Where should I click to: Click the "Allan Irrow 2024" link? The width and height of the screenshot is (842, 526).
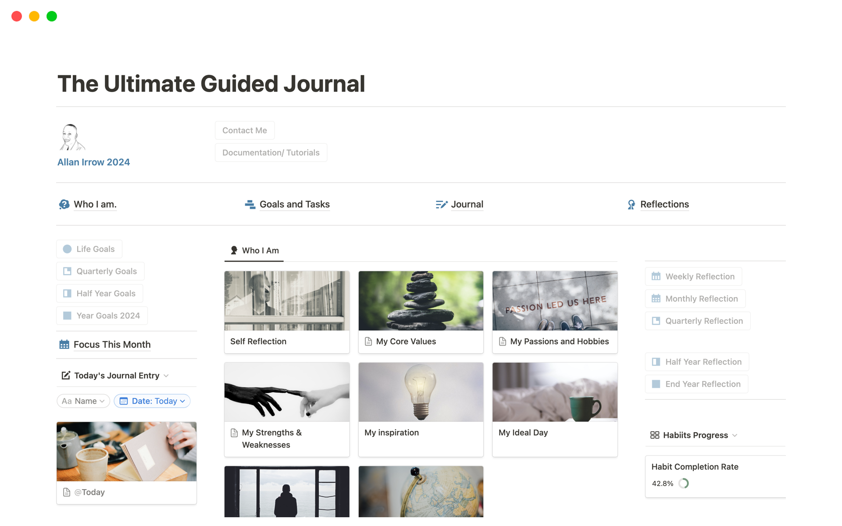click(93, 162)
